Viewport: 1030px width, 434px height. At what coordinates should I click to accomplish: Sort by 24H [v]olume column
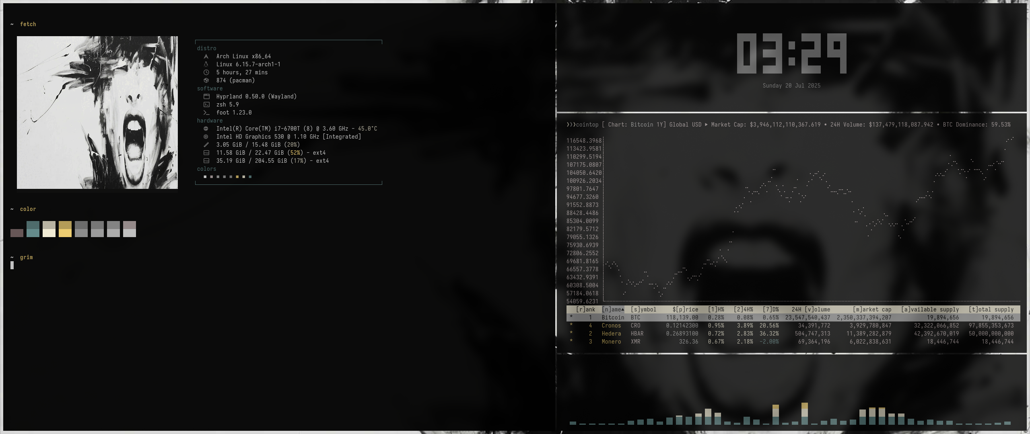click(811, 309)
